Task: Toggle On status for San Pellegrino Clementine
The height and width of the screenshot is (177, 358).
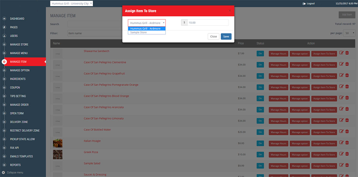Action: click(260, 65)
